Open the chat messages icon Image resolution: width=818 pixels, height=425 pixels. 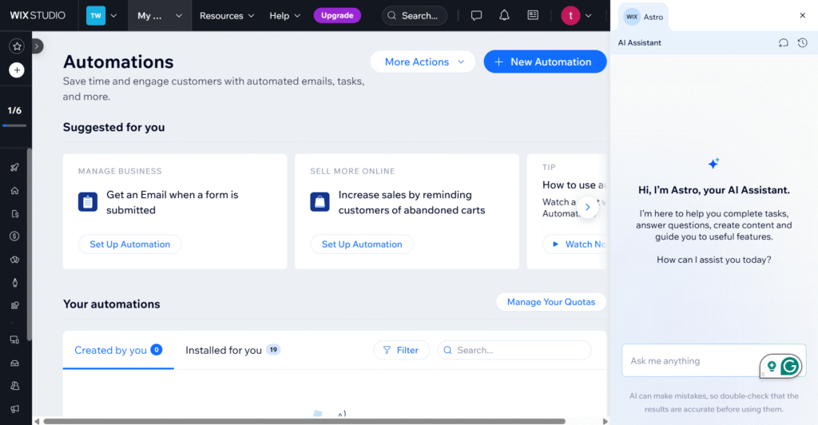tap(476, 15)
